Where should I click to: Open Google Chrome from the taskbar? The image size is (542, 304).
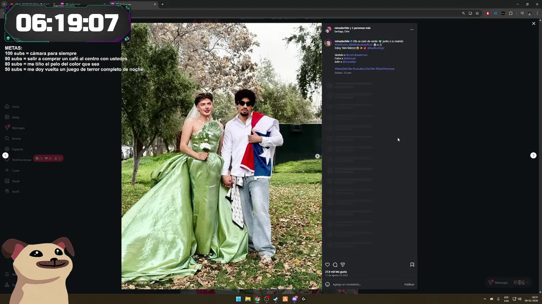click(257, 299)
